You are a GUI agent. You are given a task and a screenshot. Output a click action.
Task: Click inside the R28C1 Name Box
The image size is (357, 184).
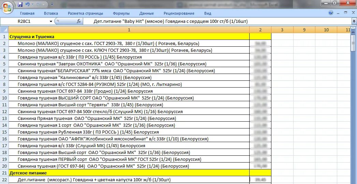point(25,21)
